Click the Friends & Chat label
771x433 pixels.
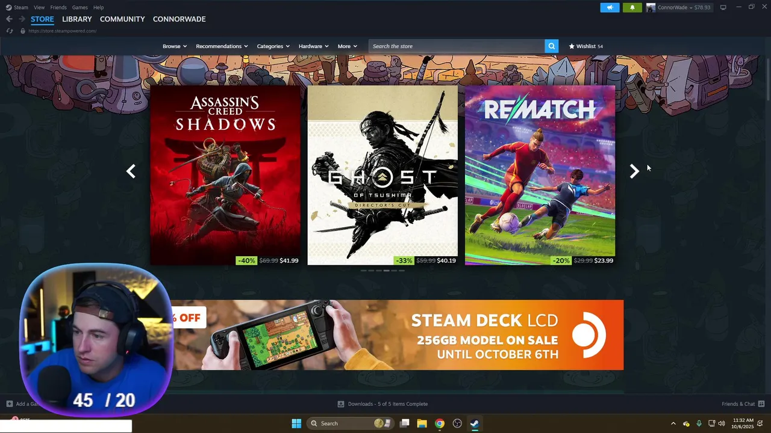[x=738, y=404]
